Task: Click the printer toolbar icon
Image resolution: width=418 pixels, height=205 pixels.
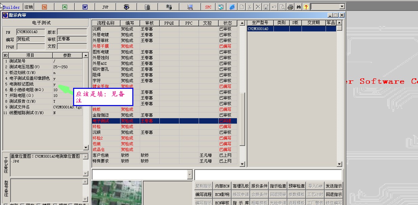Action: coord(290,7)
